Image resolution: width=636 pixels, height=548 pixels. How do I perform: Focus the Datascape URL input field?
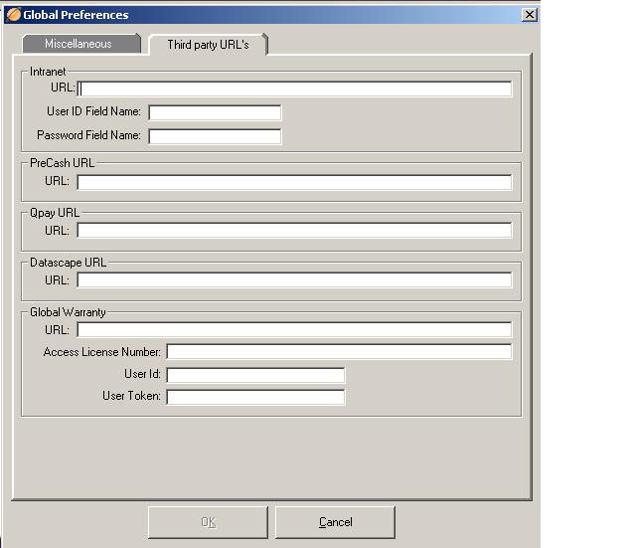click(x=294, y=279)
